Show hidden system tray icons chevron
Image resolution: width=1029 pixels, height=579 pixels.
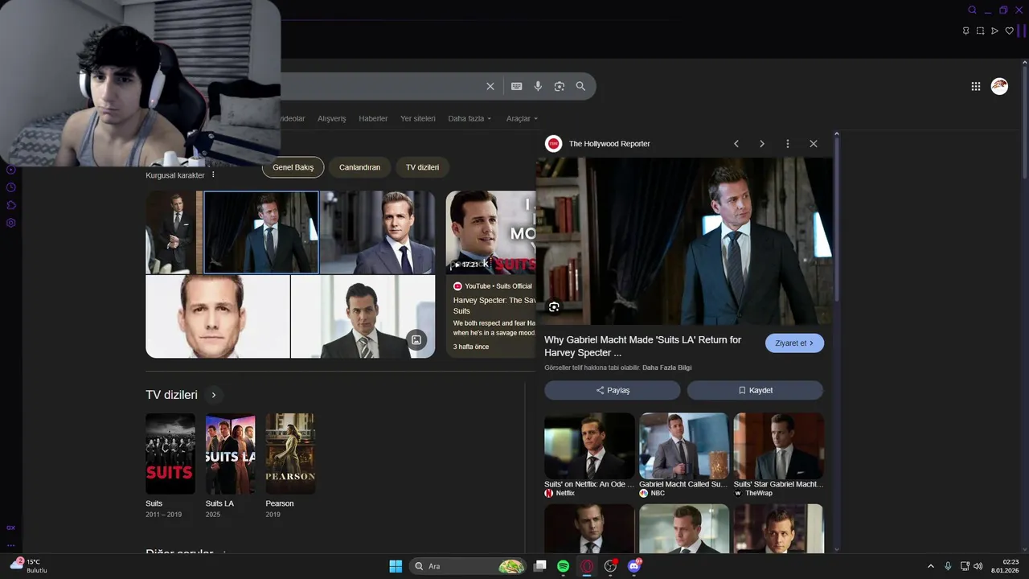pos(931,566)
